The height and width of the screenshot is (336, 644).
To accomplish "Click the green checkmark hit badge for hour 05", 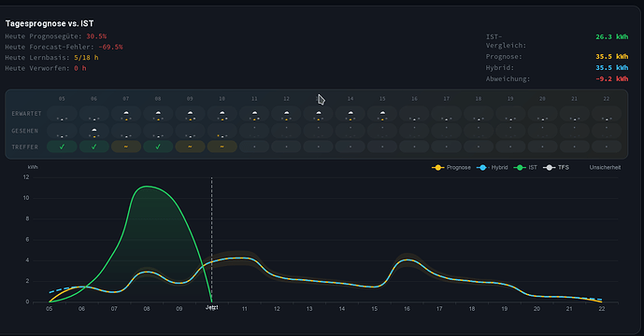I will pyautogui.click(x=62, y=147).
